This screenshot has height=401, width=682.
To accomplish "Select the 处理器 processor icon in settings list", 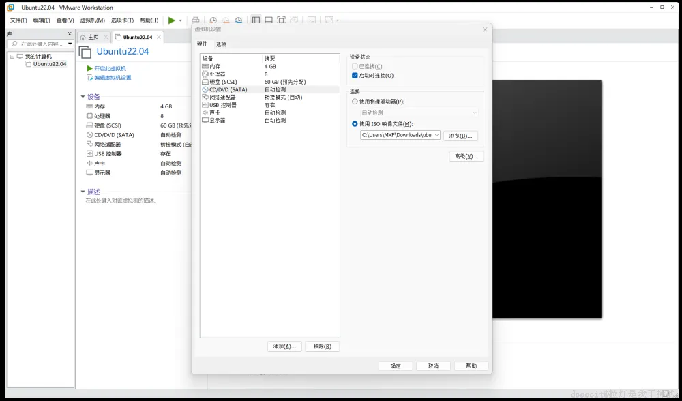I will [x=205, y=74].
